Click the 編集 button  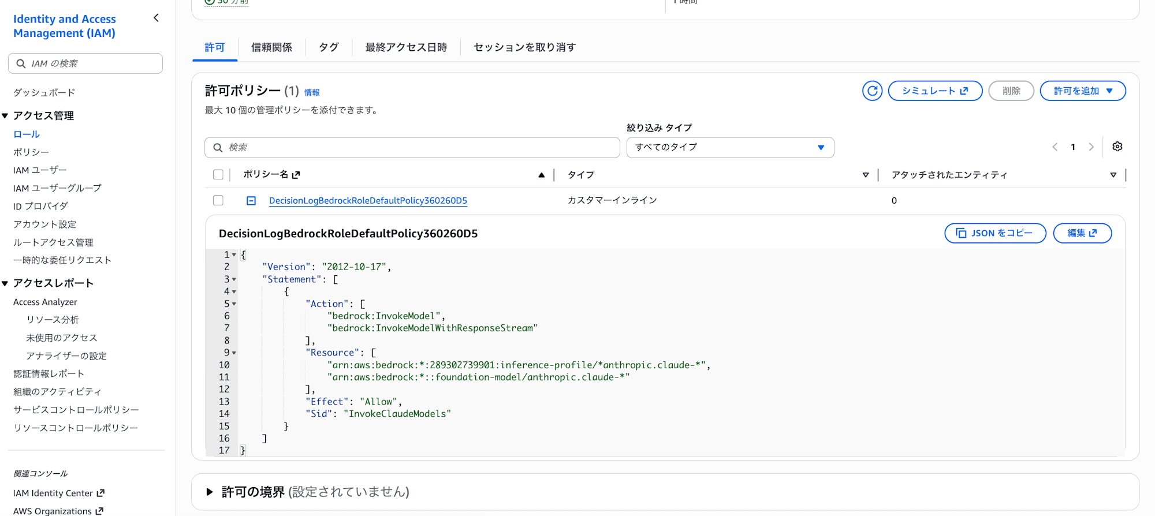(x=1082, y=233)
